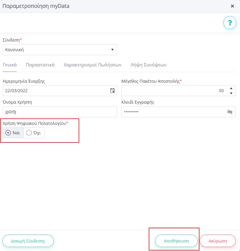Click into the Κλειδί Εγγραφής password field
This screenshot has height=251, width=240.
click(x=174, y=112)
